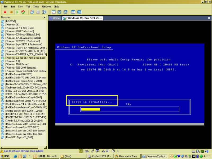Open the language bar options arrows
This screenshot has height=159, width=212.
(x=118, y=151)
